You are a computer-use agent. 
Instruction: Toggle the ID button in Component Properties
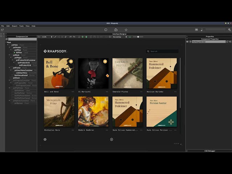[187, 42]
